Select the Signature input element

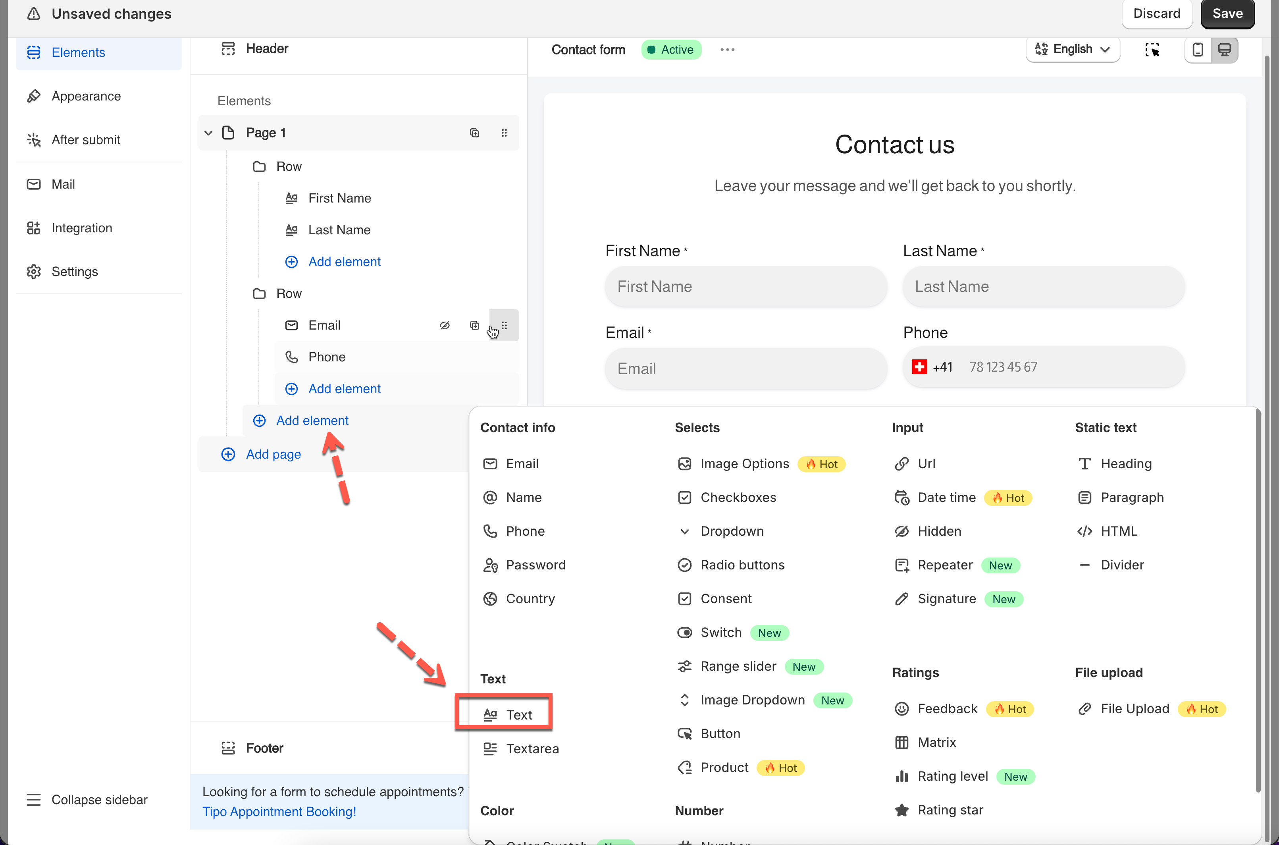[946, 599]
